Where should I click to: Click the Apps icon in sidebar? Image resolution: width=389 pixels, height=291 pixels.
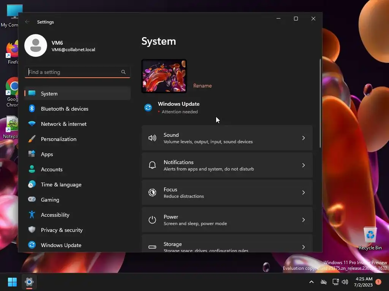click(x=32, y=154)
